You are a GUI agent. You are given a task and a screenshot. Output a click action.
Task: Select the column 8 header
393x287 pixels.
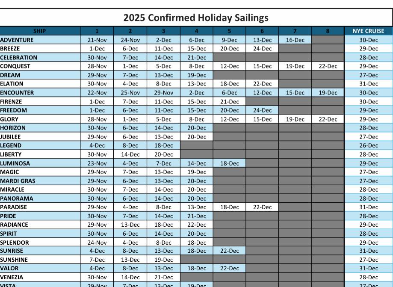tap(328, 31)
